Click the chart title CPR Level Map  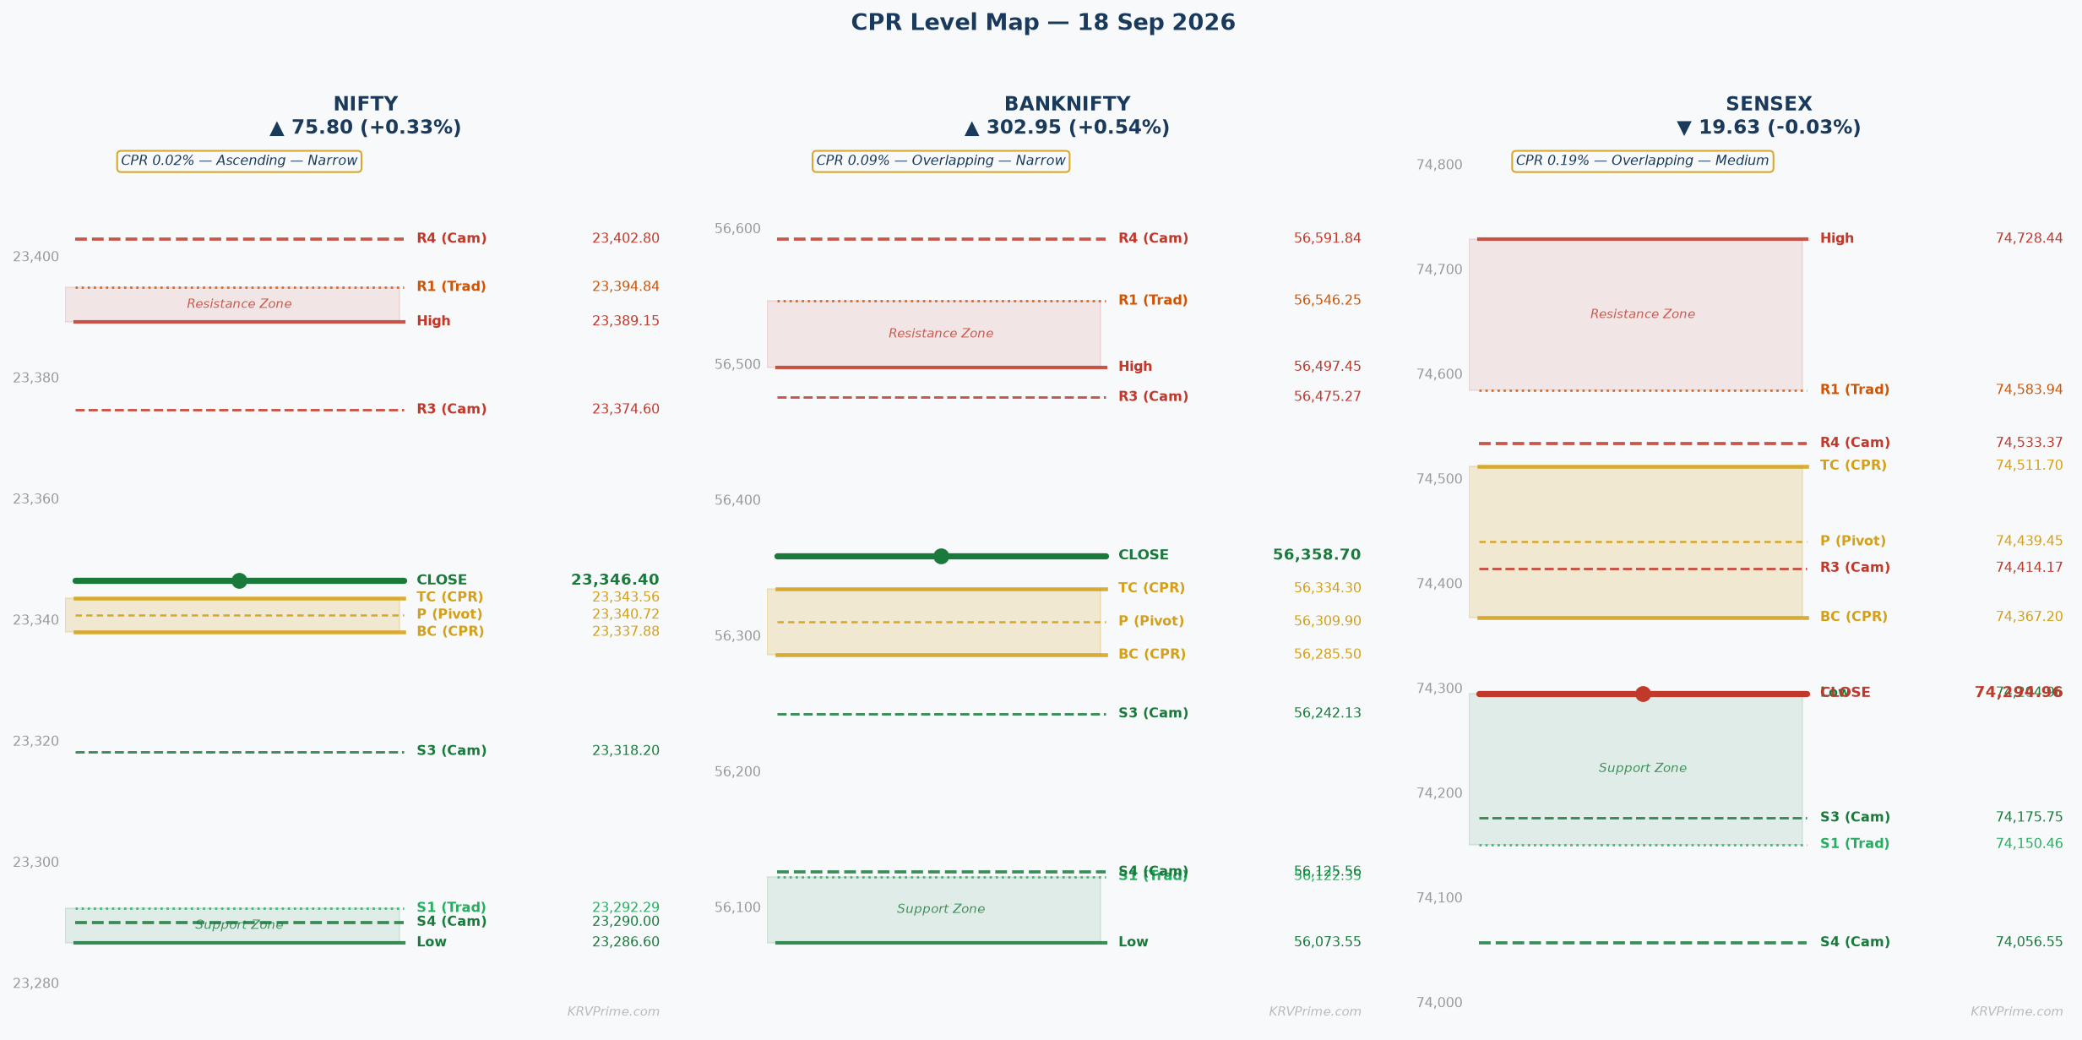[1043, 23]
